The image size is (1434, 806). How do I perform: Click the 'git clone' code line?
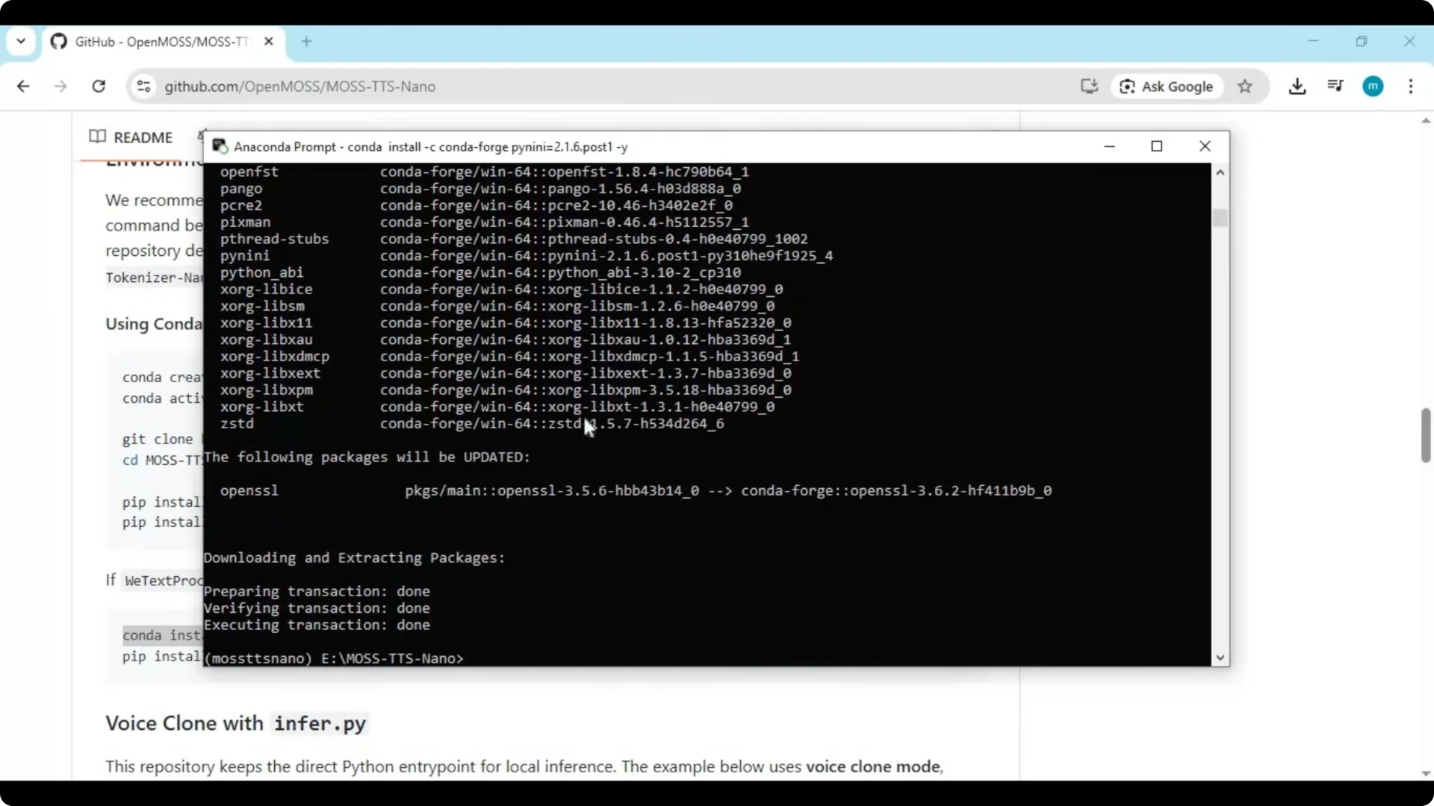(158, 439)
